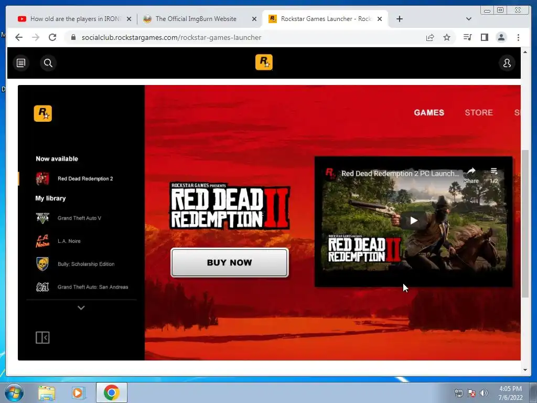Select the Red Dead Redemption 2 game icon
The image size is (537, 403).
tap(42, 178)
